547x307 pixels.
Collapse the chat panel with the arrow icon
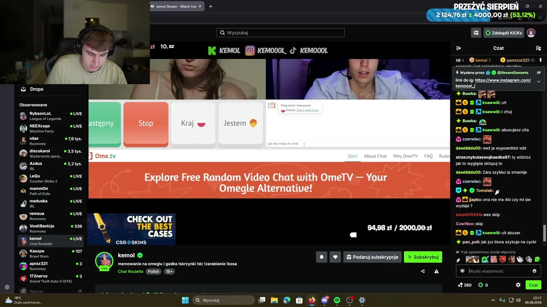pos(459,48)
